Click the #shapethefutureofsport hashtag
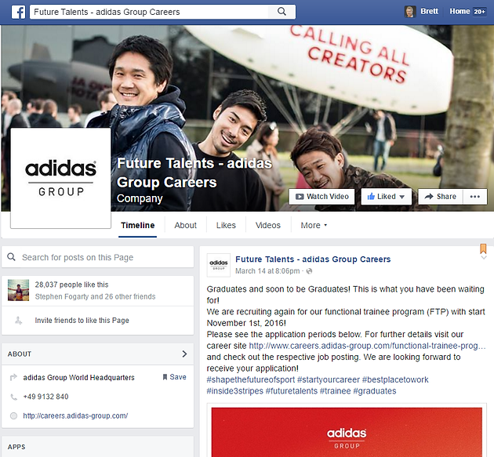The width and height of the screenshot is (494, 457). (x=250, y=379)
